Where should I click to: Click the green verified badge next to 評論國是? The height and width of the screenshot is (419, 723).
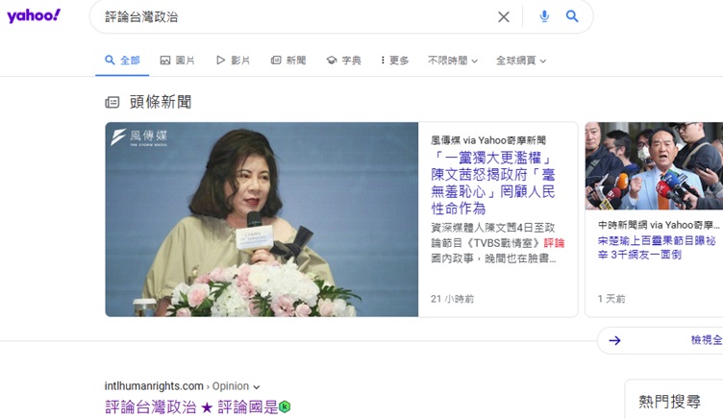click(x=285, y=407)
